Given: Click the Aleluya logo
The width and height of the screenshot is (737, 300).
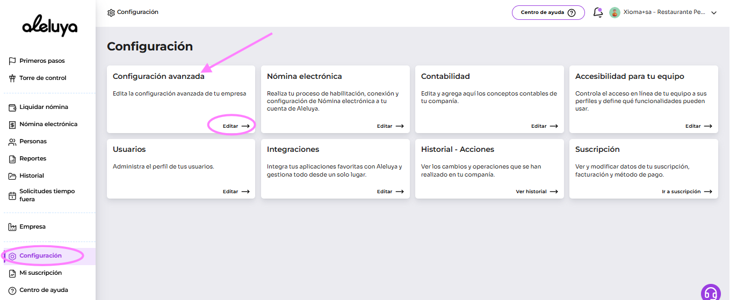Looking at the screenshot, I should 49,27.
